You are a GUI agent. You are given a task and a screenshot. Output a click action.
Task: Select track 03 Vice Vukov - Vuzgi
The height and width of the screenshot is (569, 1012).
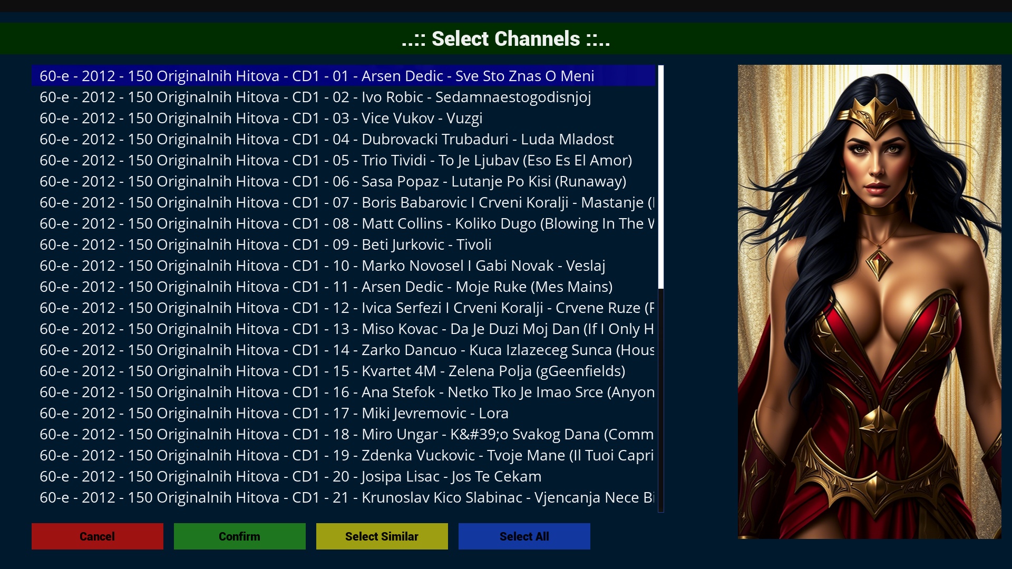[343, 118]
